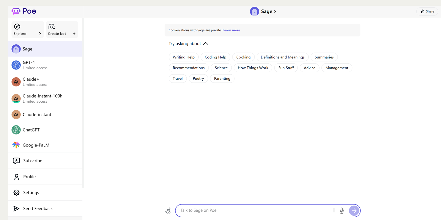This screenshot has height=220, width=441.
Task: Select the Travel topic
Action: tap(178, 78)
